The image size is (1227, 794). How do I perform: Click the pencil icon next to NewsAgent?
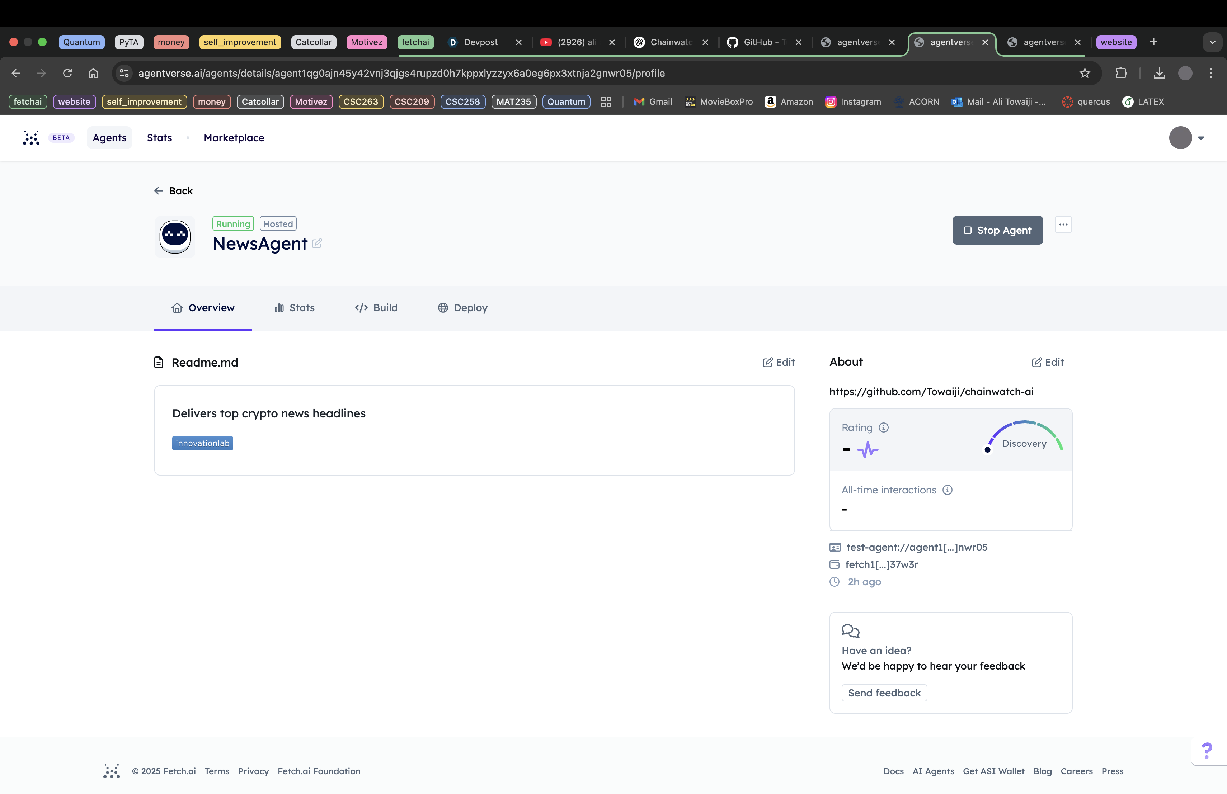(316, 243)
